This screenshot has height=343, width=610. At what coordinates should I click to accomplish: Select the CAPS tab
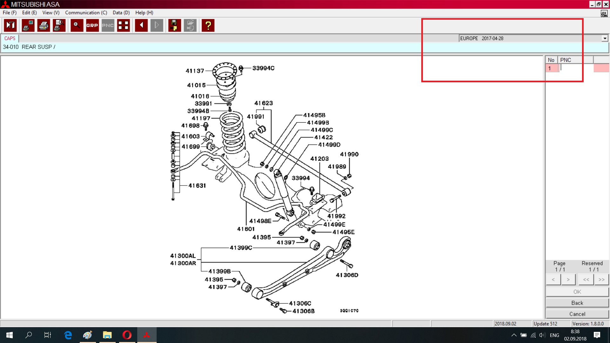coord(10,38)
